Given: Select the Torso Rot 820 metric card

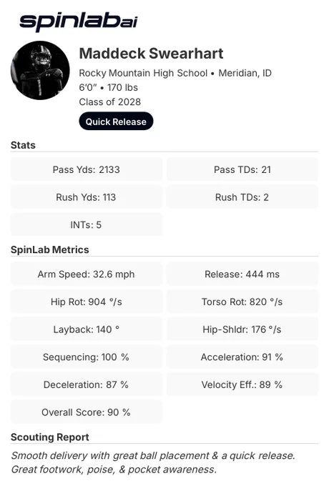Looking at the screenshot, I should click(242, 302).
